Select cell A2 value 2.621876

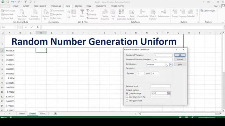tap(9, 50)
